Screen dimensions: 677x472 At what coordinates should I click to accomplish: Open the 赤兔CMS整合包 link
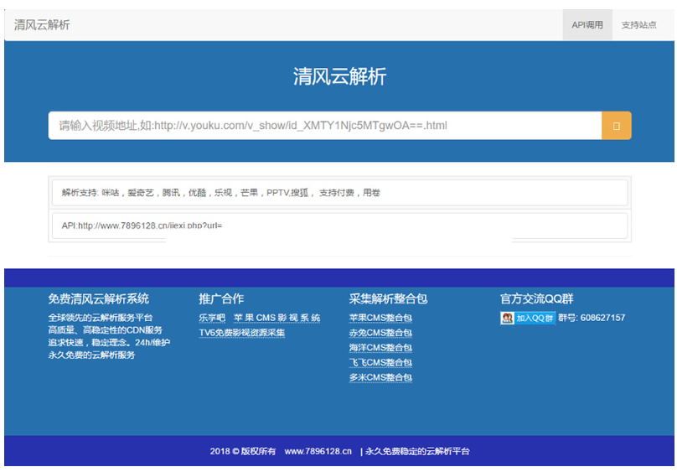[380, 333]
